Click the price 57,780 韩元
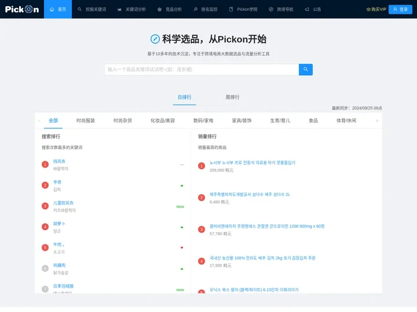 (x=221, y=234)
